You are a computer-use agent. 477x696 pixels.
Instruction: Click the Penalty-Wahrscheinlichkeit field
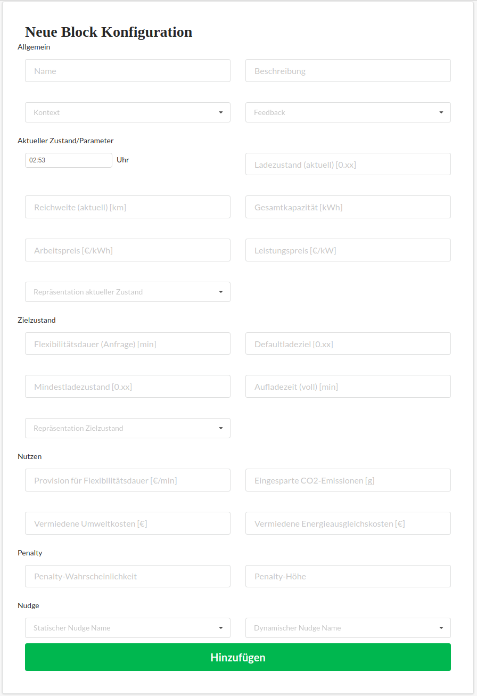(128, 576)
